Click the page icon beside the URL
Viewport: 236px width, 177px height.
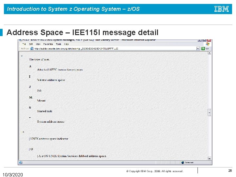tap(32, 49)
